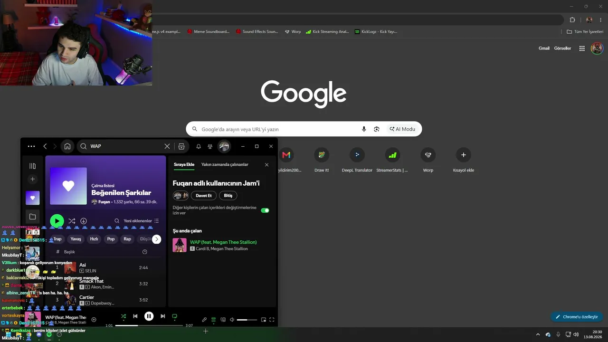Mute Spotify with the speaker icon
Image resolution: width=608 pixels, height=342 pixels.
tap(232, 320)
